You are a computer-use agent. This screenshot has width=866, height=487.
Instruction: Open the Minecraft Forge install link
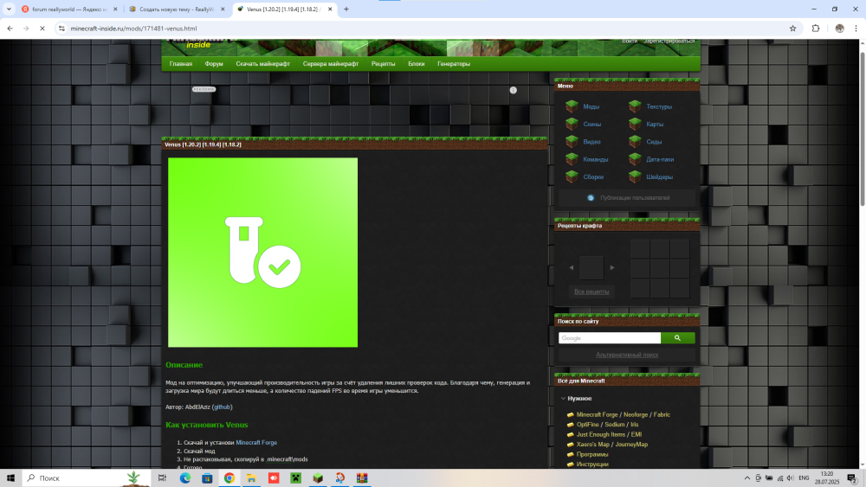click(256, 442)
